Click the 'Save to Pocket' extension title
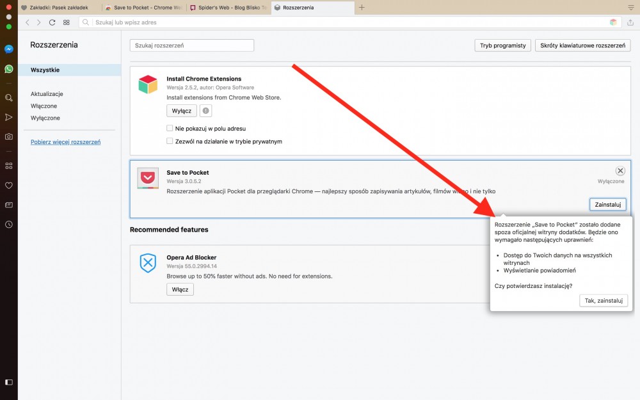 click(188, 173)
